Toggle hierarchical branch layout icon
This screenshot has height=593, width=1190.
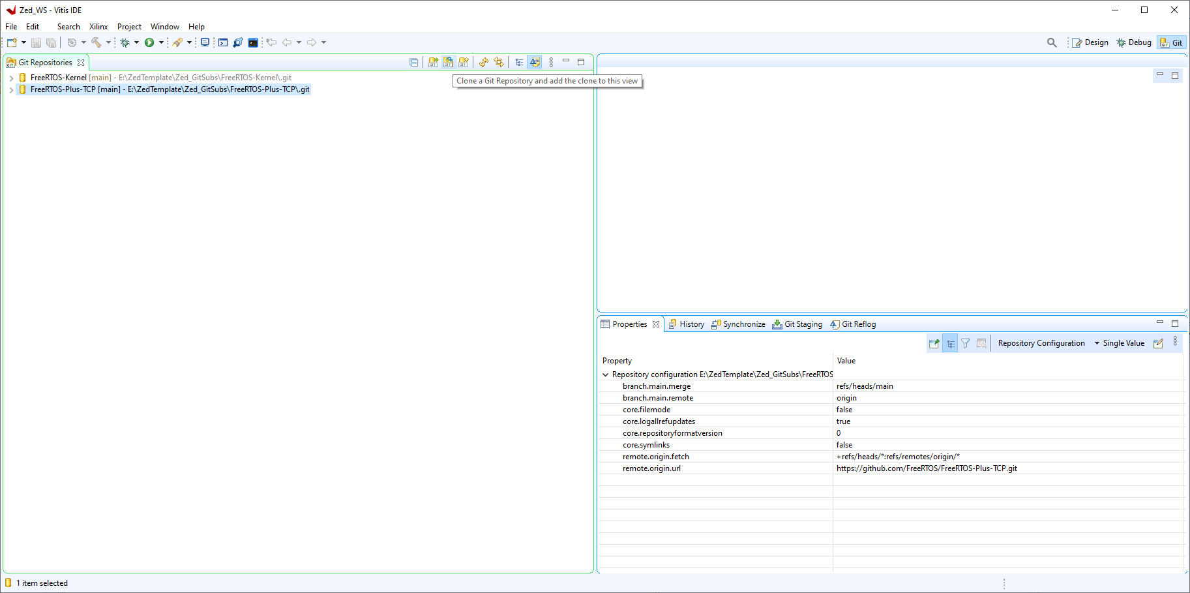click(x=519, y=62)
